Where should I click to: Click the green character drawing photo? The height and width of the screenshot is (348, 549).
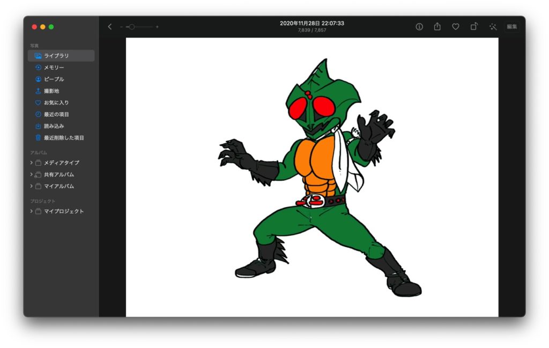pos(312,177)
